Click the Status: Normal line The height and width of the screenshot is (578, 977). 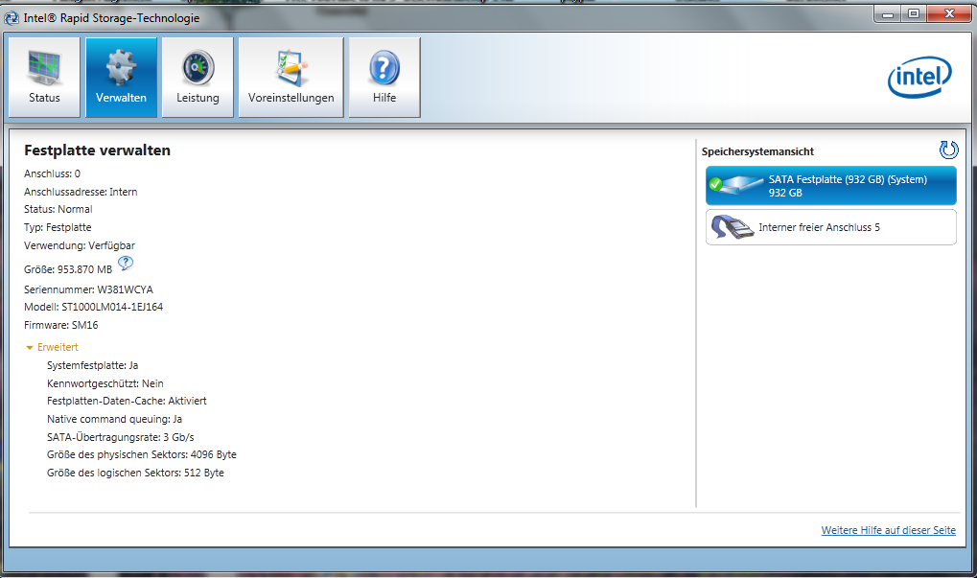coord(58,209)
